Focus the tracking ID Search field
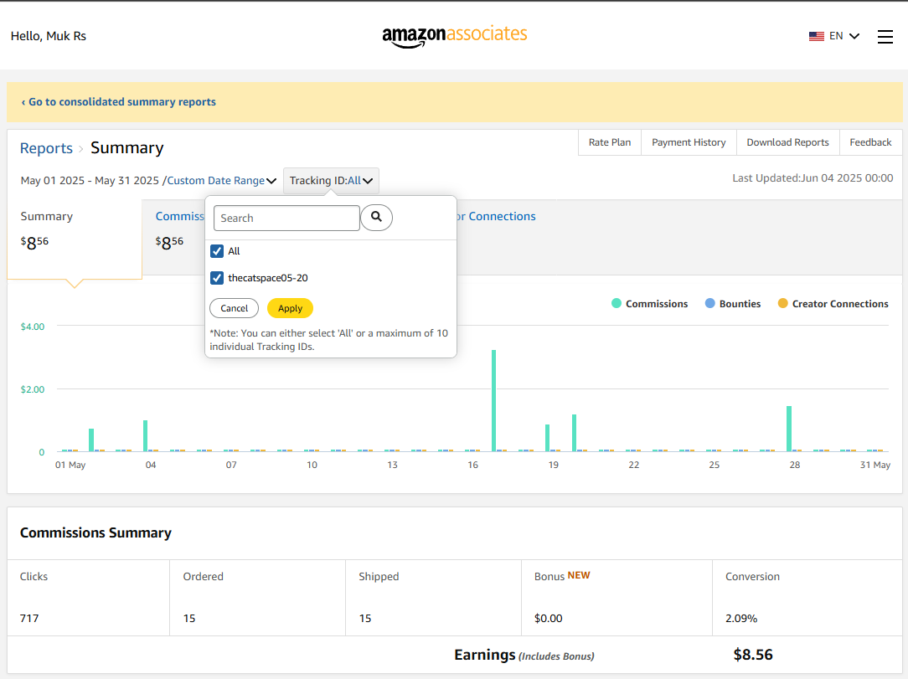908x679 pixels. pyautogui.click(x=286, y=219)
